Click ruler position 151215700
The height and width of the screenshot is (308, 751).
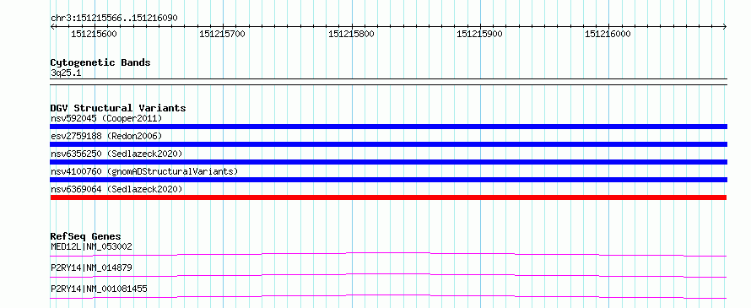pyautogui.click(x=222, y=34)
